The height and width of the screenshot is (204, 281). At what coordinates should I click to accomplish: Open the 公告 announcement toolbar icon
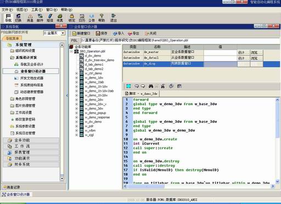coord(92,18)
